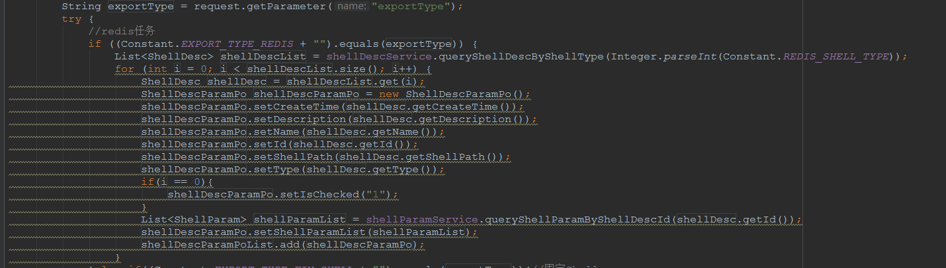
Task: Click the shellParamService field reference
Action: [421, 220]
